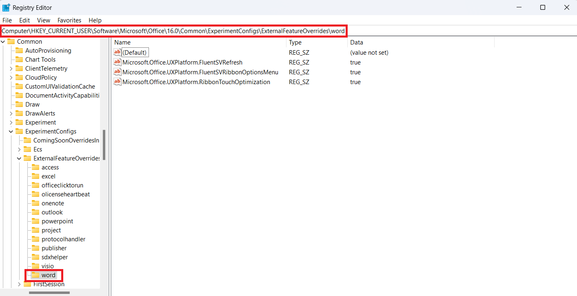Click the olicenseheartbeat folder icon

(36, 194)
